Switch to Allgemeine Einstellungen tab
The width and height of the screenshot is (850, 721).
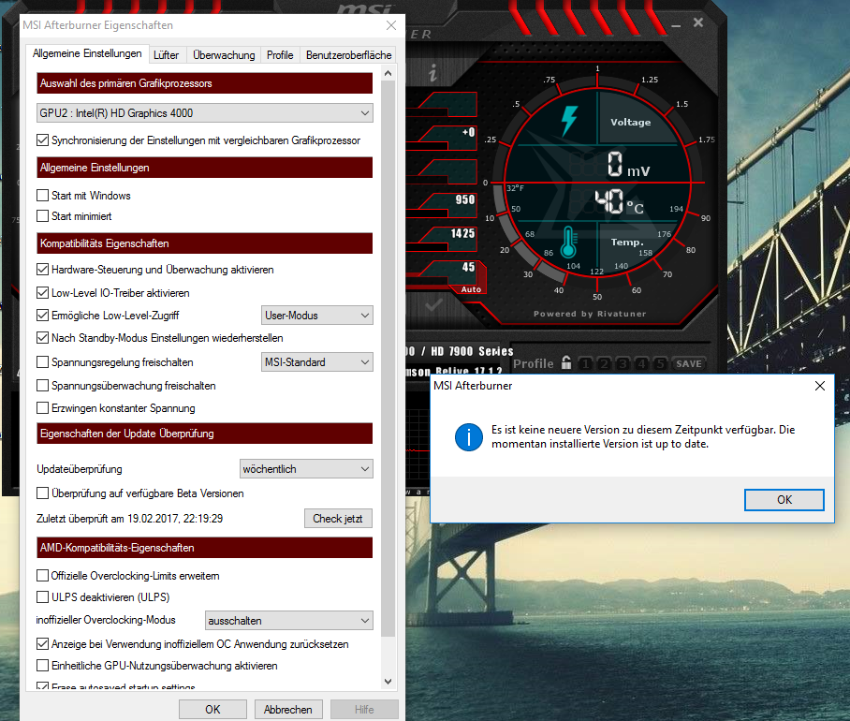point(87,53)
